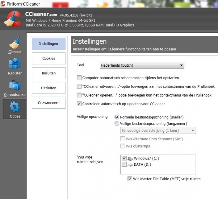
Task: Toggle Wis Master File Table vrije ruimte
Action: click(130, 179)
